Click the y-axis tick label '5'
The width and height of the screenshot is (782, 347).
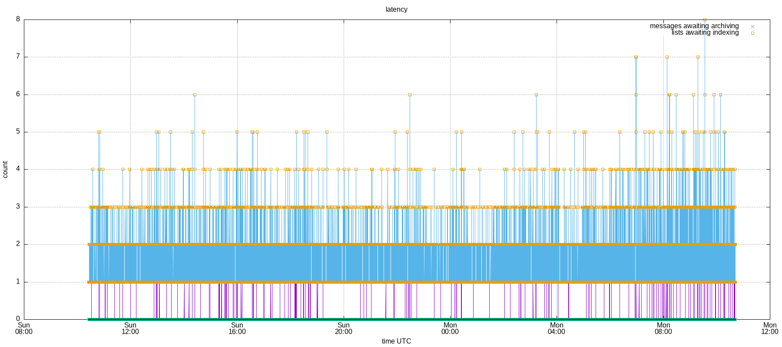pyautogui.click(x=18, y=132)
